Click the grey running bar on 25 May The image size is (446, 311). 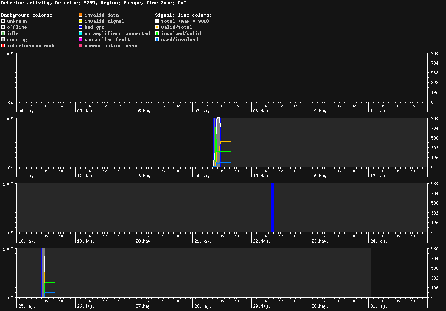(x=44, y=273)
